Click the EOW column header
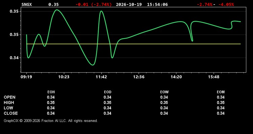The height and width of the screenshot is (134, 253). [x=164, y=92]
